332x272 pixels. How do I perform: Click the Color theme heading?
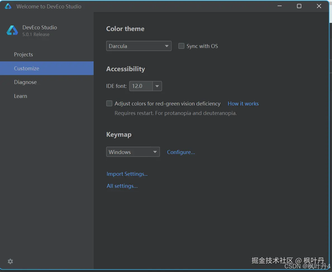[x=125, y=29]
